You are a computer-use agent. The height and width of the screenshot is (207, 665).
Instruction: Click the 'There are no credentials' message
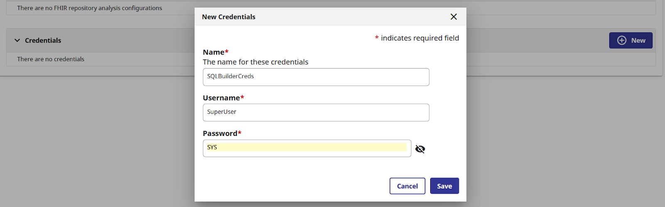[x=51, y=59]
